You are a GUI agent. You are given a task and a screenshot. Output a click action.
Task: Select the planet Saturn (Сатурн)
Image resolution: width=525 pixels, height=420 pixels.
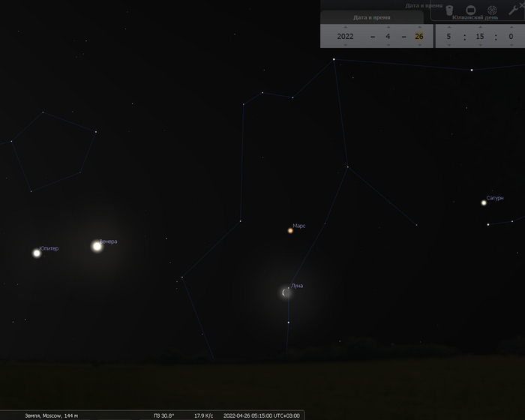coord(484,202)
